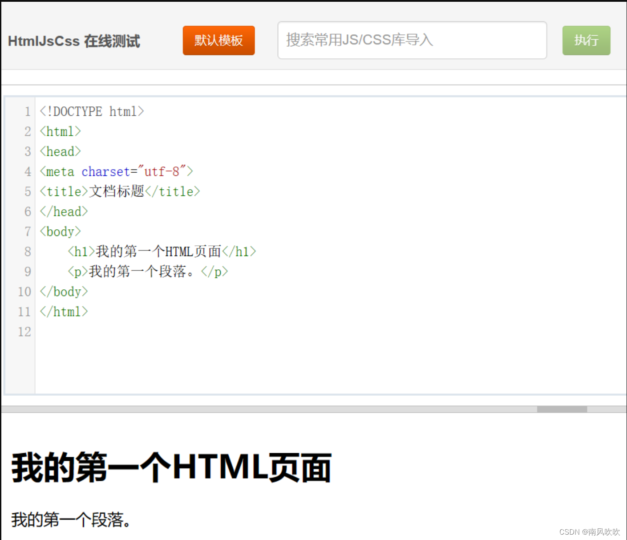Click line number 12 in gutter
The width and height of the screenshot is (627, 540).
(24, 332)
